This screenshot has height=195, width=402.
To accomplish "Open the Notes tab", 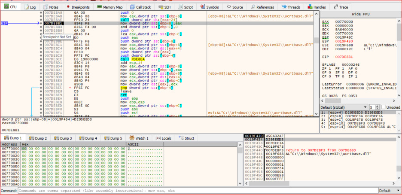I will [x=51, y=7].
